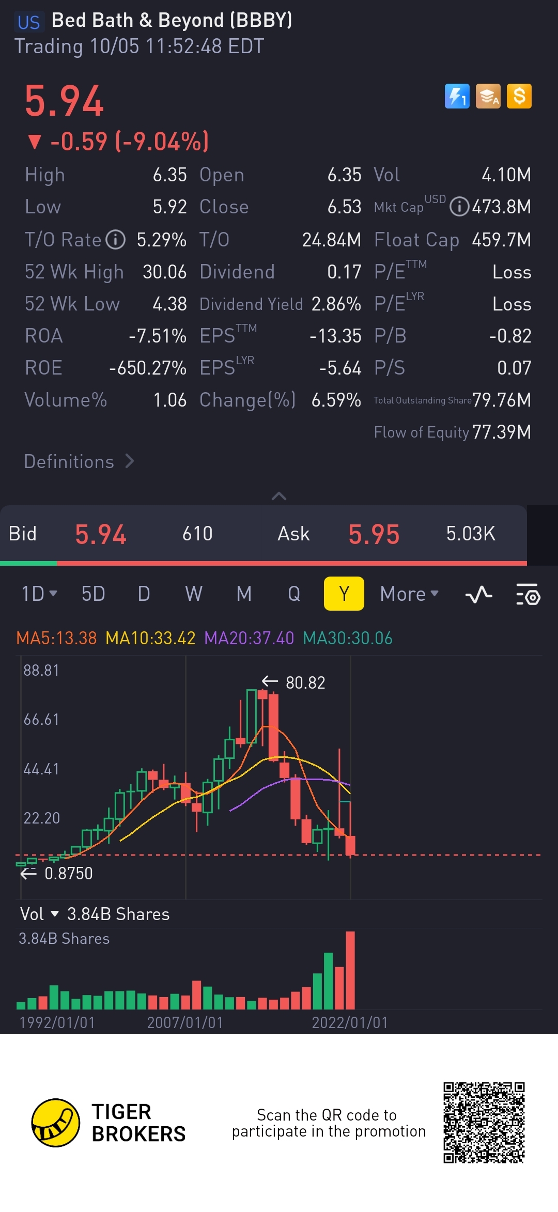Screen dimensions: 558x1212
Task: Click the MA5:13.38 label
Action: tap(56, 638)
